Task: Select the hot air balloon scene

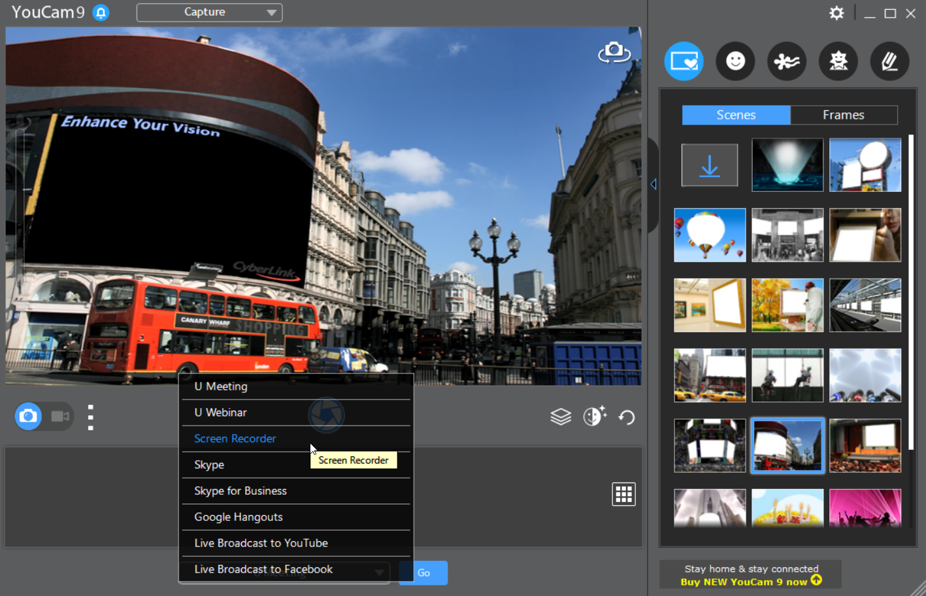Action: pyautogui.click(x=710, y=235)
